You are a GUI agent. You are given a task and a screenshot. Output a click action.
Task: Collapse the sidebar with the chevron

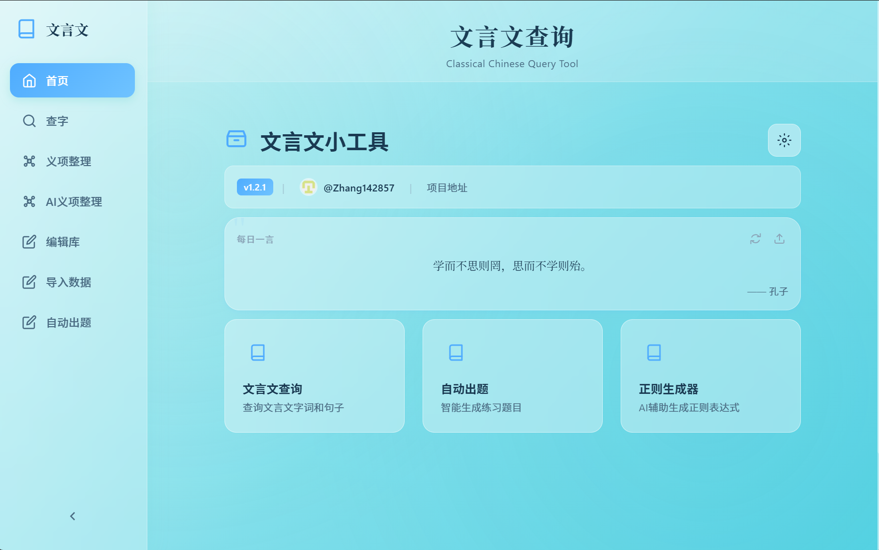point(73,516)
